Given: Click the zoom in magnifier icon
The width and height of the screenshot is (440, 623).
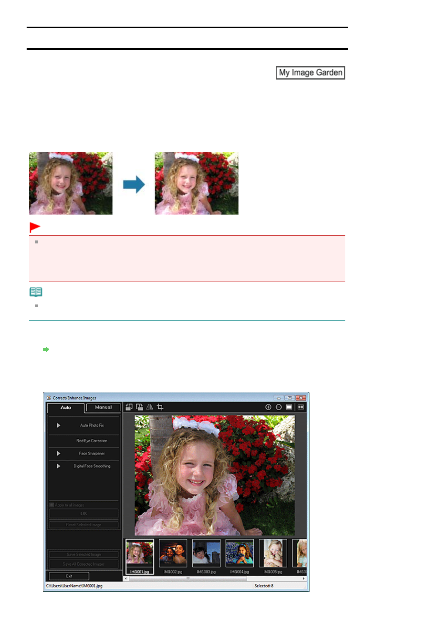Looking at the screenshot, I should 268,407.
